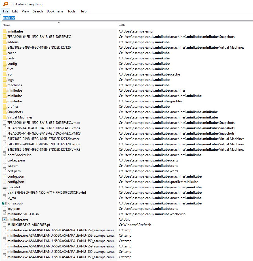Select the .minikube folder icon
253x261 pixels.
(x=5, y=31)
